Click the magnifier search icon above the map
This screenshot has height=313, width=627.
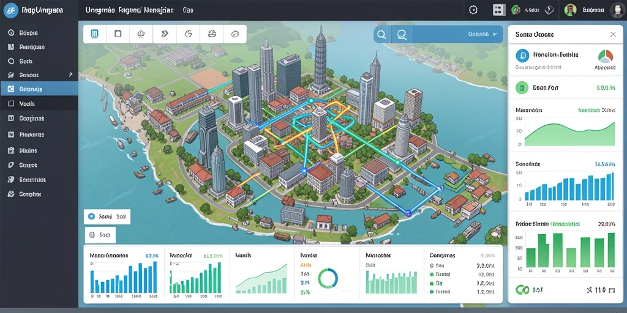382,35
